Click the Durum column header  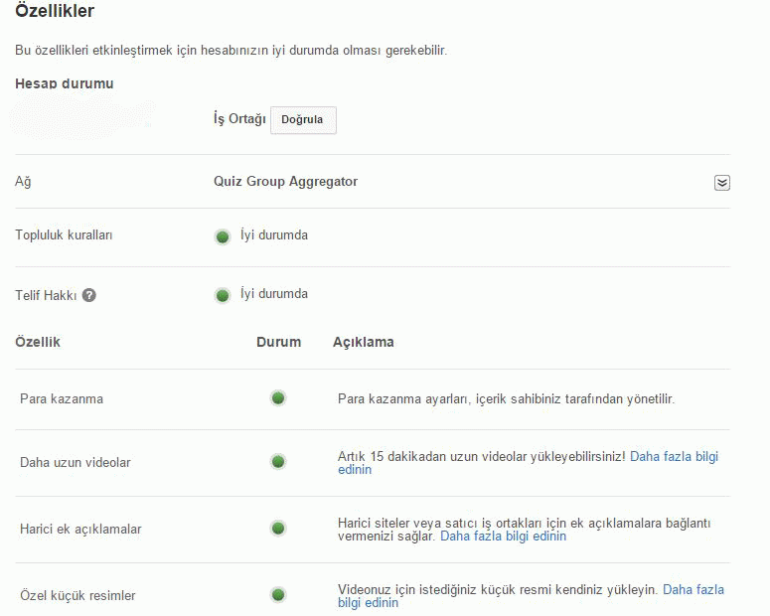click(278, 342)
